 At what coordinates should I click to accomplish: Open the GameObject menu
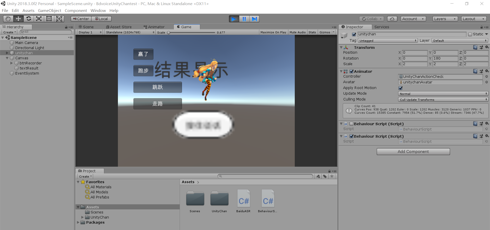[50, 10]
